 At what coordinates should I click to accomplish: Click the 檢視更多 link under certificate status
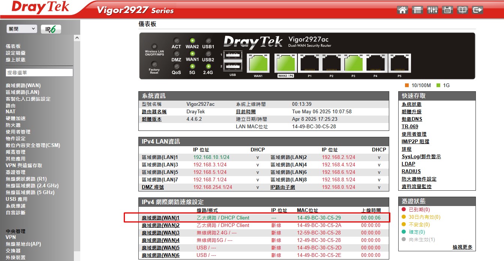[x=462, y=247]
